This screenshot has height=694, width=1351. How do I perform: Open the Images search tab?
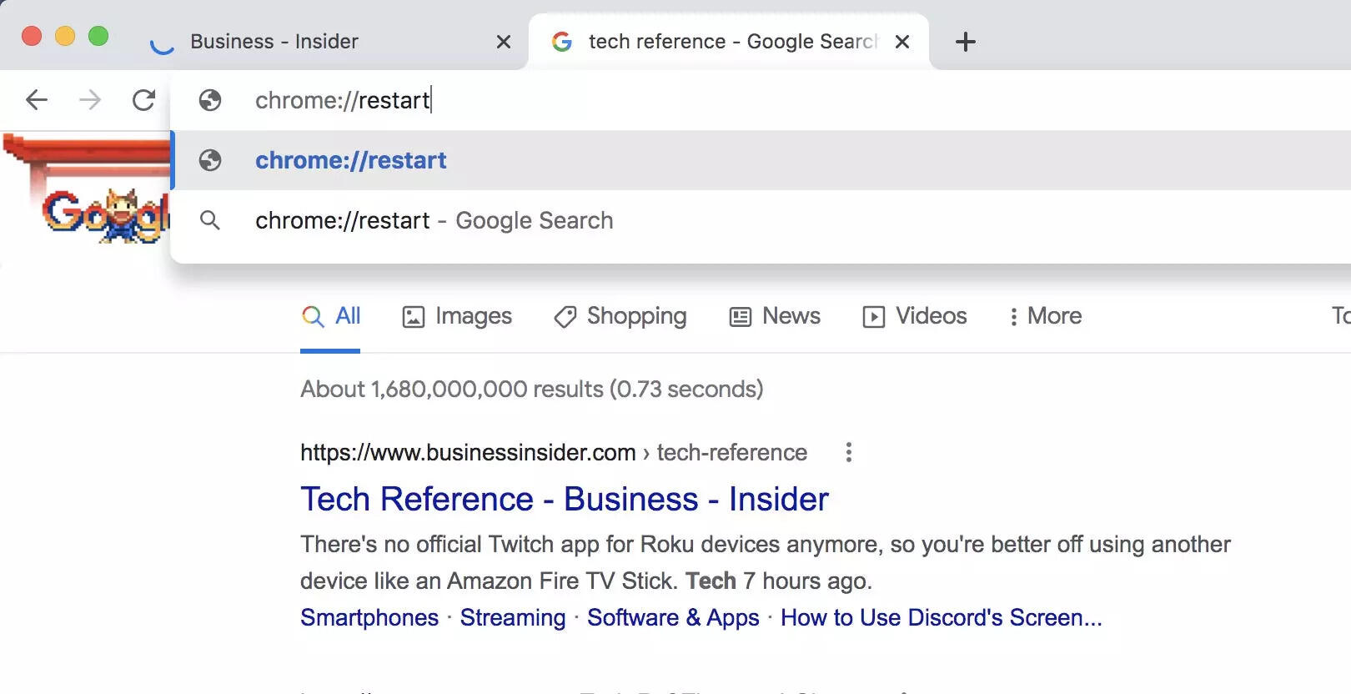coord(457,316)
